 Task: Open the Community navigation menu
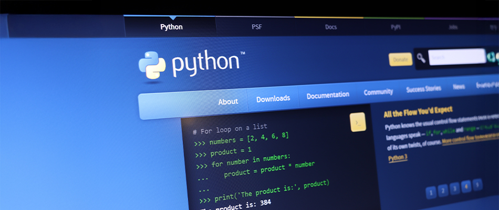(378, 92)
